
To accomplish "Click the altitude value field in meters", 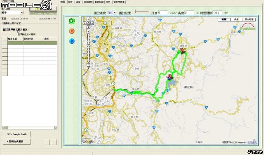I will click(189, 13).
